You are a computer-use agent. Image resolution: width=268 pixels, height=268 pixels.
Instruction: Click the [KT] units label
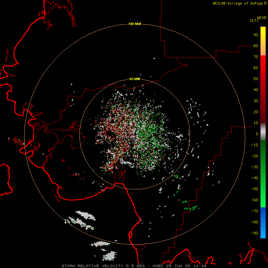pyautogui.click(x=254, y=21)
